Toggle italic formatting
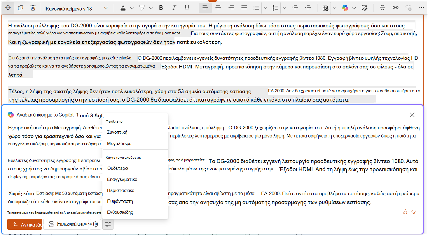 pos(174,8)
